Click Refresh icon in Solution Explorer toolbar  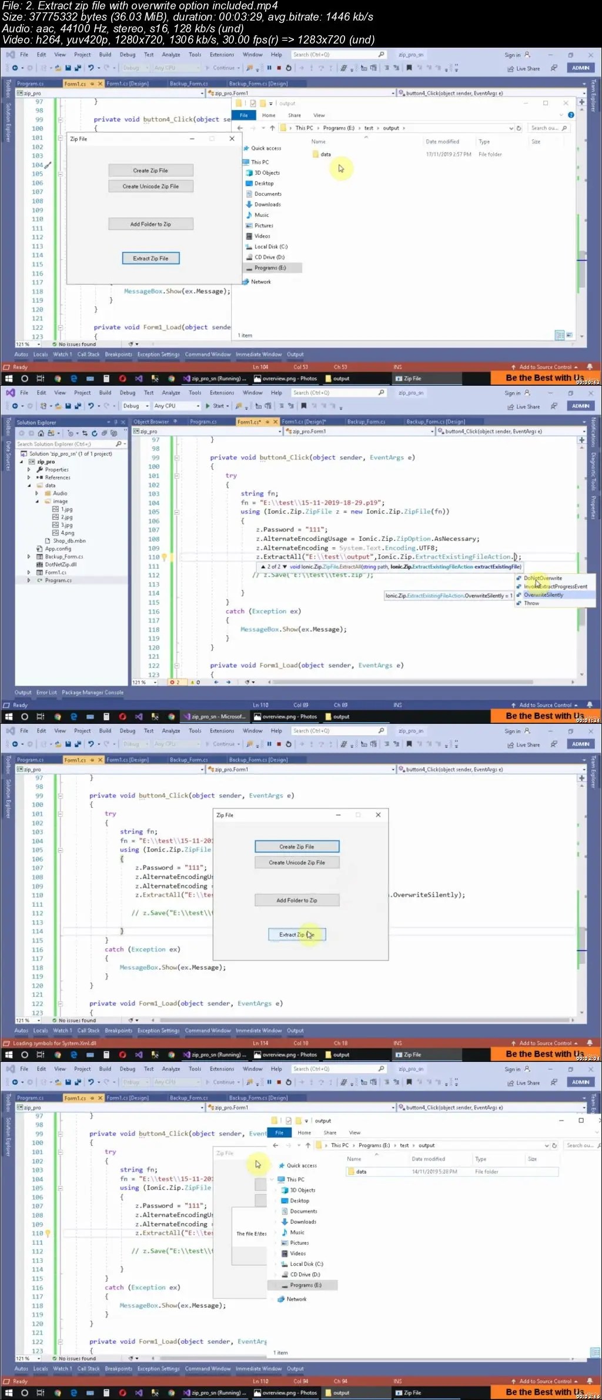[x=94, y=433]
